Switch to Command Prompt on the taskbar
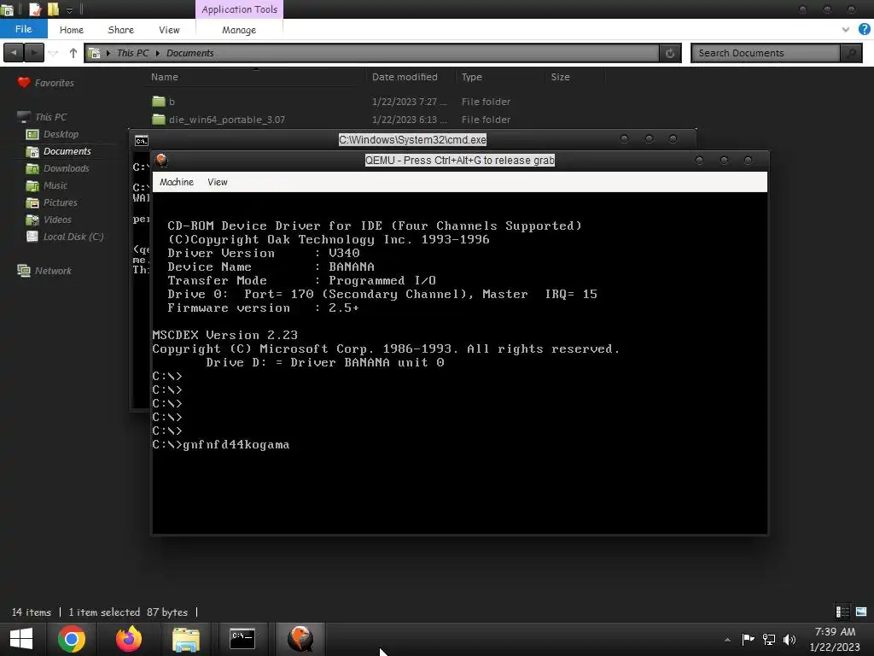874x656 pixels. click(242, 639)
